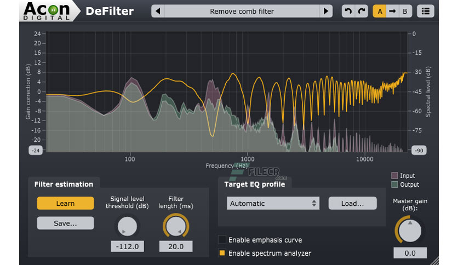Click the Input legend color swatch
This screenshot has width=458, height=265.
tap(394, 175)
